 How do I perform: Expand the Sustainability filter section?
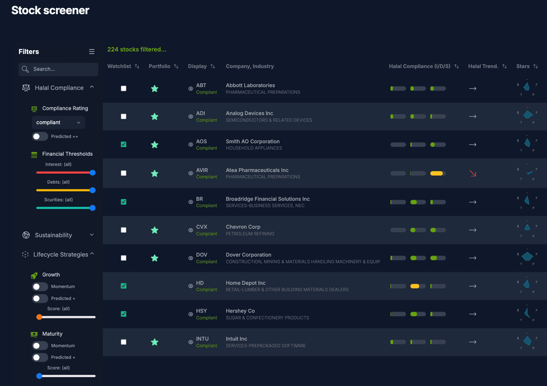pos(91,234)
